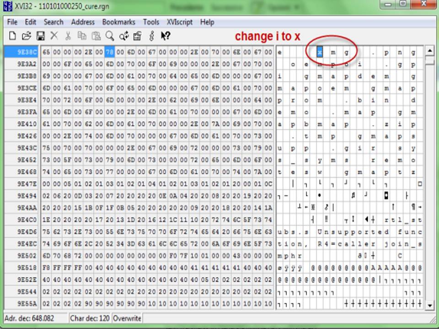Click the Delete (X) toolbar icon
439x329 pixels.
click(54, 36)
